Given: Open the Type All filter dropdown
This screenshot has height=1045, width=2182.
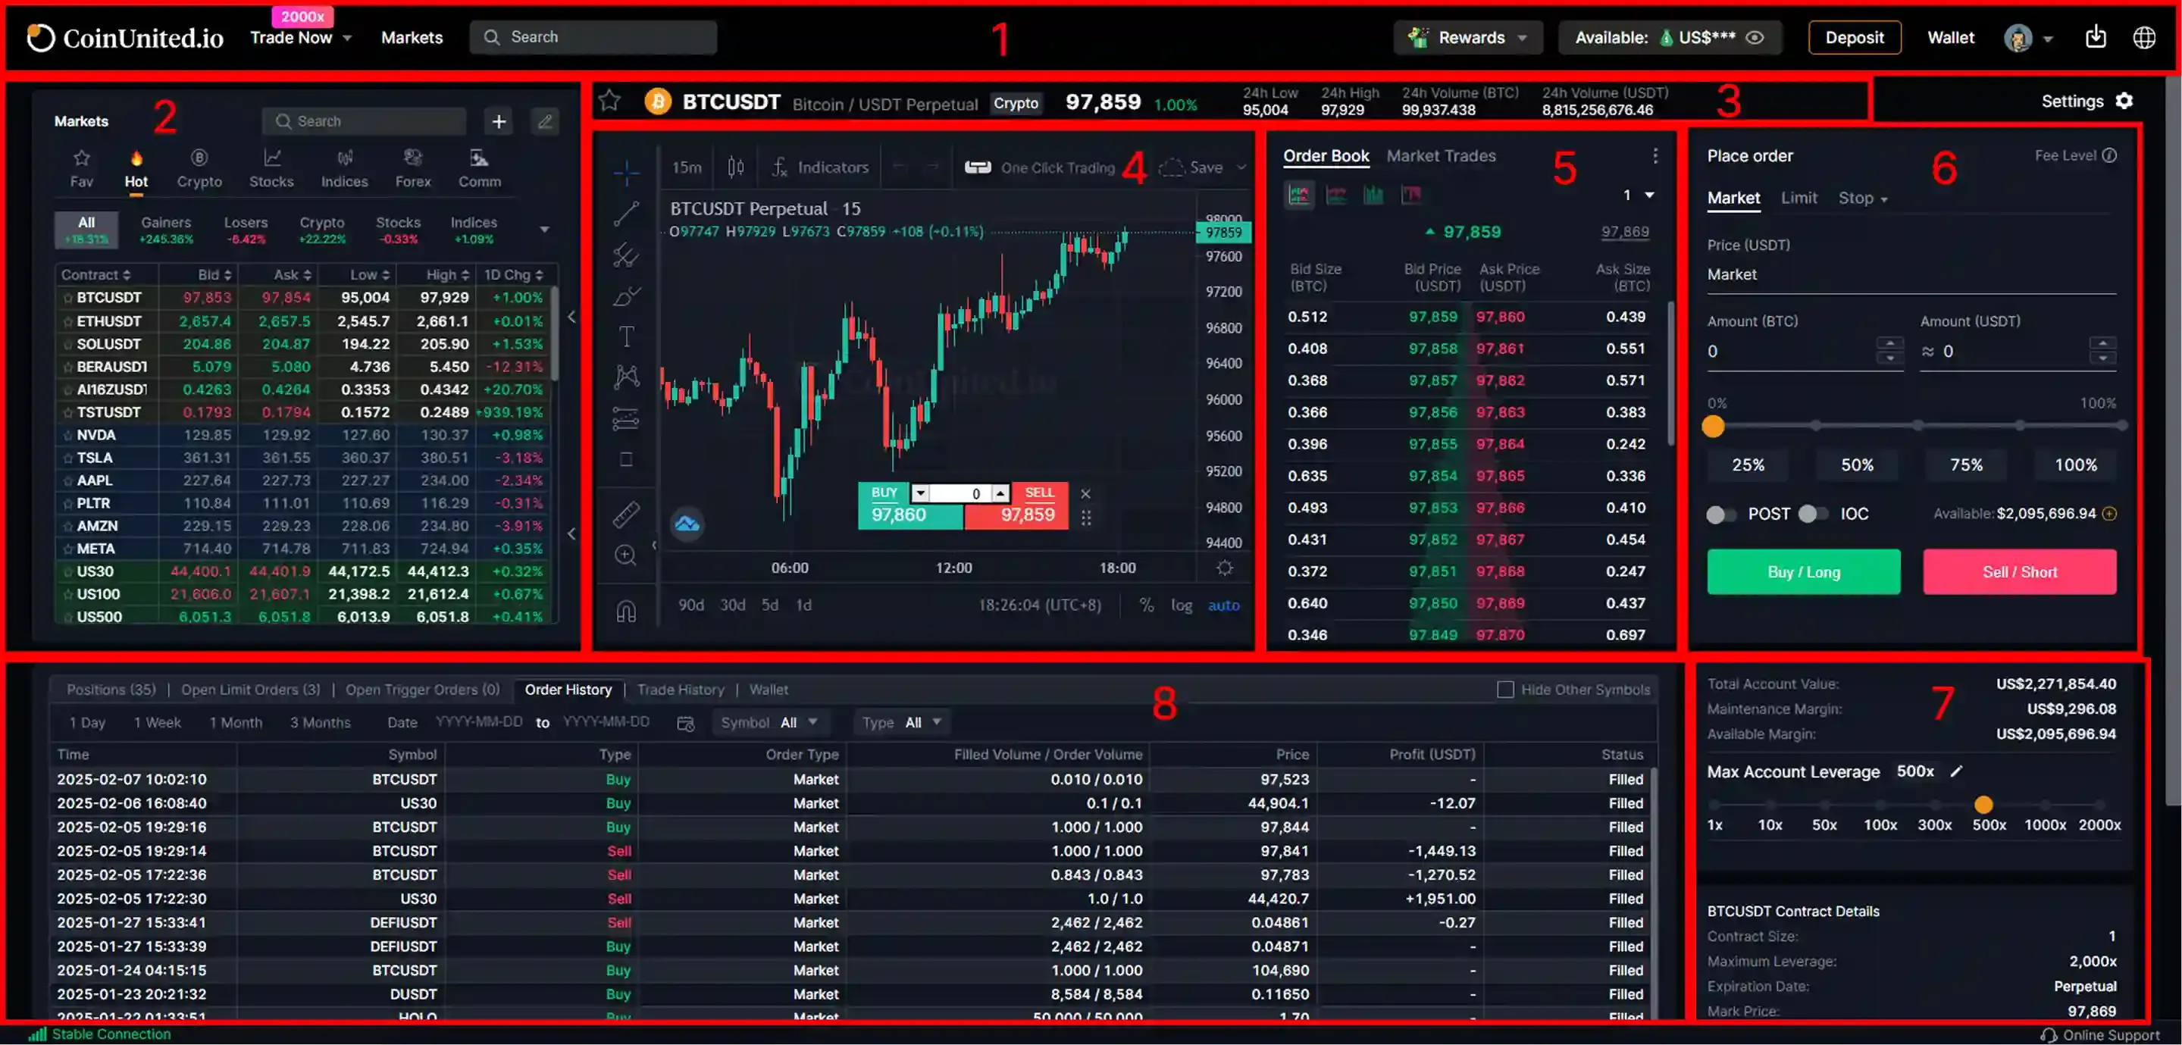Looking at the screenshot, I should coord(901,722).
